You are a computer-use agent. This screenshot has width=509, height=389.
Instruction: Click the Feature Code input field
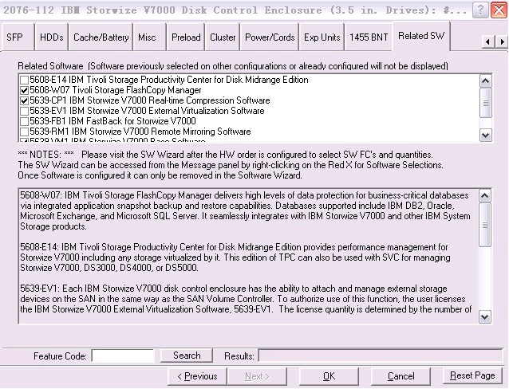pos(123,356)
